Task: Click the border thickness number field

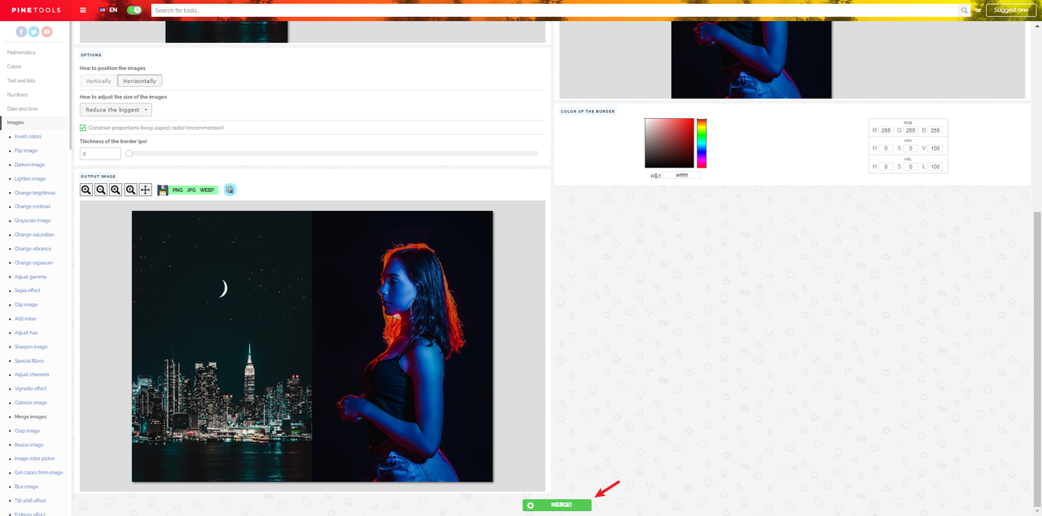Action: click(x=100, y=153)
